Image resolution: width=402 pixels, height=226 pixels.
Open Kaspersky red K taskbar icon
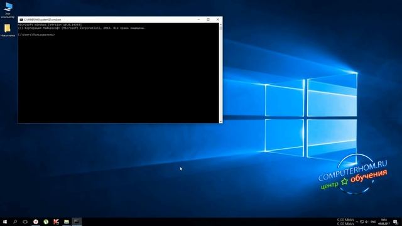click(56, 222)
